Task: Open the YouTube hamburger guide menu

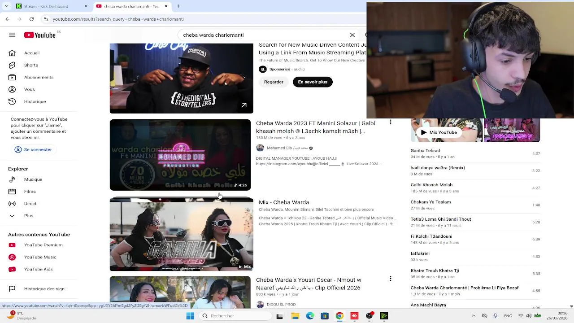Action: 12,35
